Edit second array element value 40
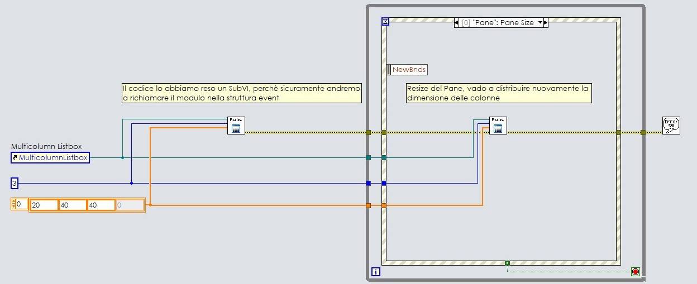Screen dimensions: 697x284 101,205
